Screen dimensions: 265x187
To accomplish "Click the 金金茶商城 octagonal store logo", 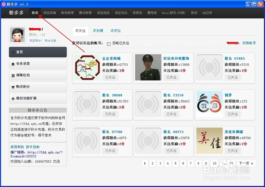I will pos(87,67).
